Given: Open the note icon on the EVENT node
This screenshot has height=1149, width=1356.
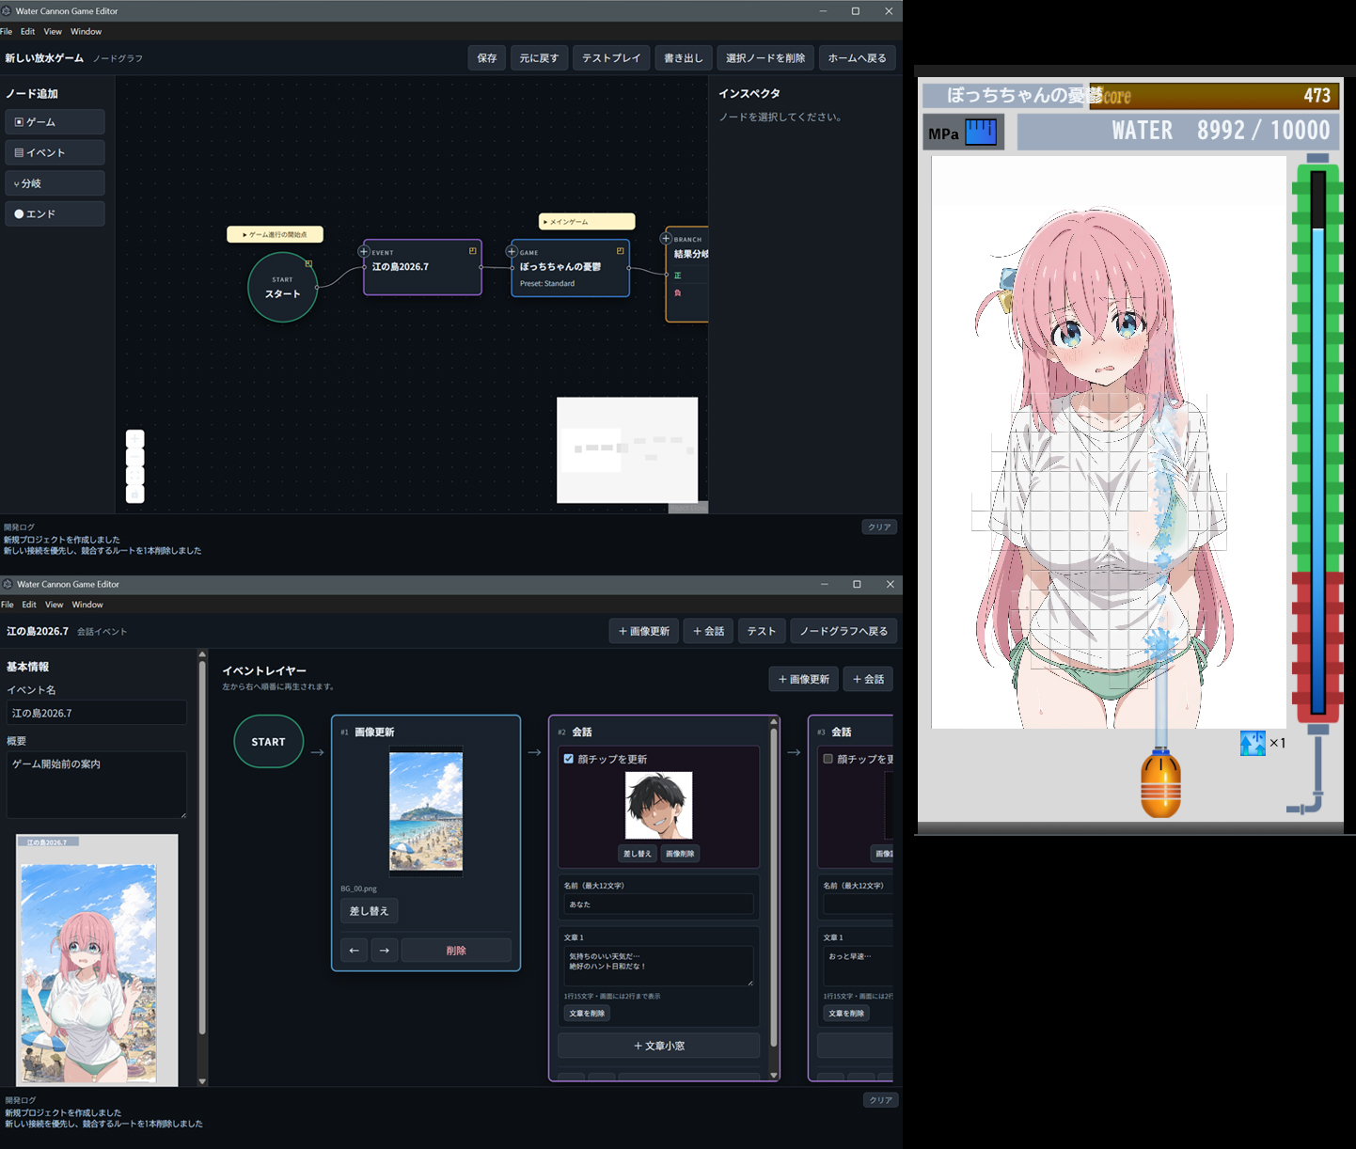Looking at the screenshot, I should point(473,251).
